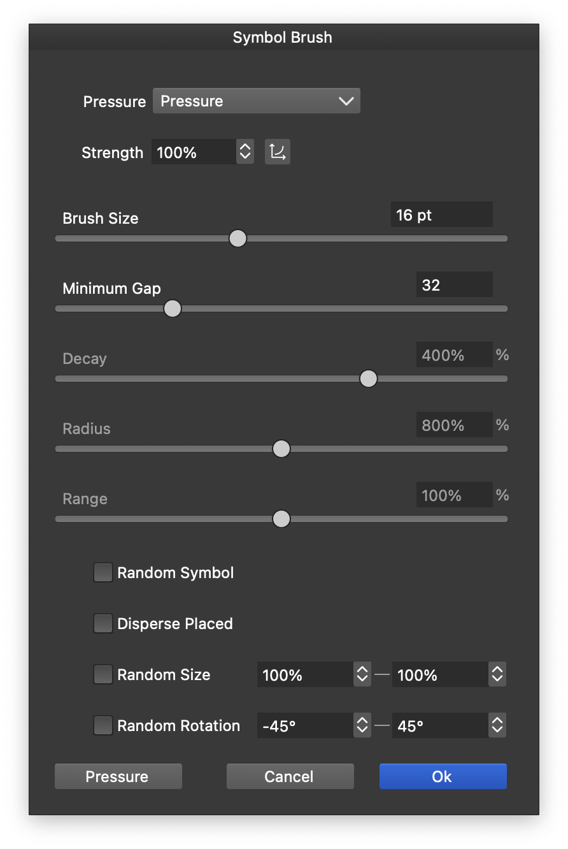The width and height of the screenshot is (568, 849).
Task: Click the Random Rotation maximum stepper
Action: 497,725
